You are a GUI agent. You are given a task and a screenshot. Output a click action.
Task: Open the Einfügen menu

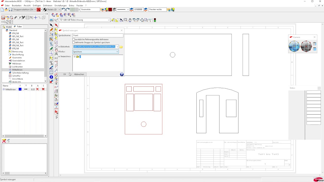point(37,6)
